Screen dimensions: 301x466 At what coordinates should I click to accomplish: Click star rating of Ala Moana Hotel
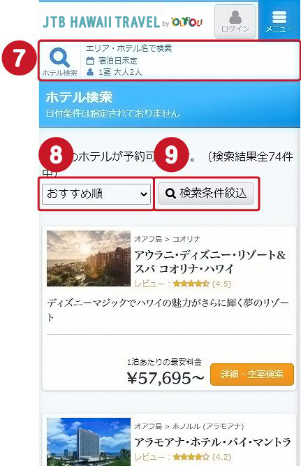(x=191, y=457)
